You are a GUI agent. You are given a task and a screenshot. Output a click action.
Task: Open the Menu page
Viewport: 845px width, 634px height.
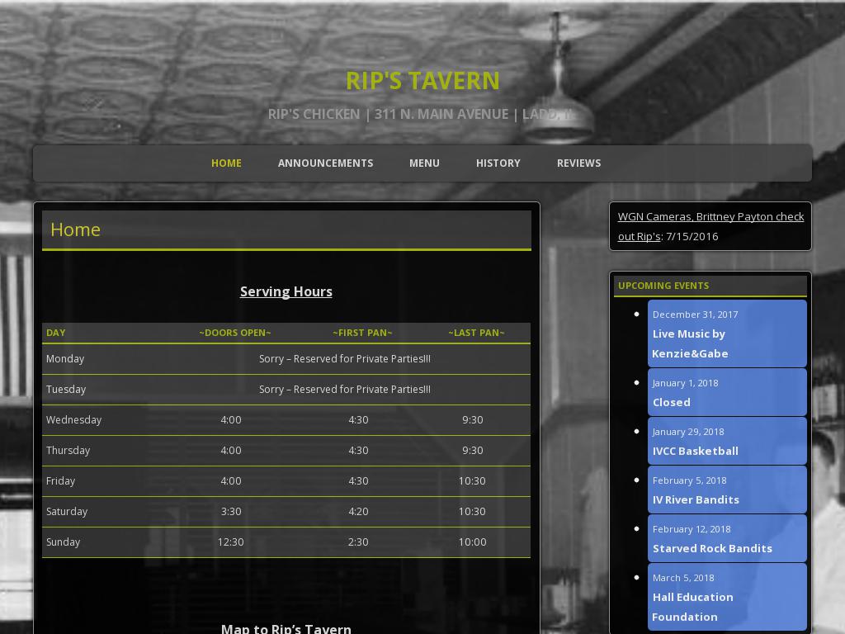point(424,163)
